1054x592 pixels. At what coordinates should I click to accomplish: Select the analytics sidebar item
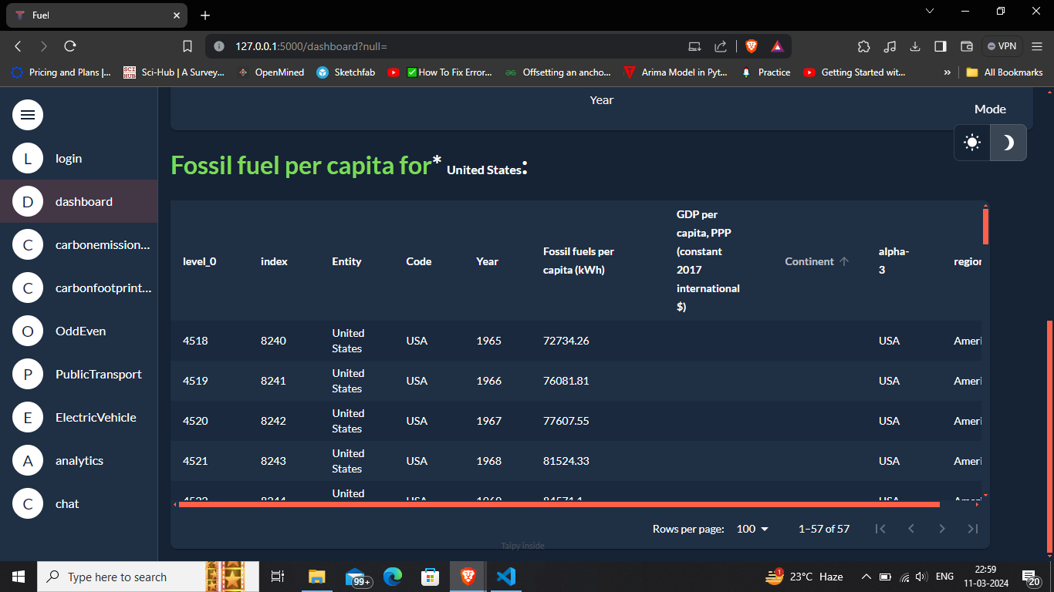tap(79, 460)
